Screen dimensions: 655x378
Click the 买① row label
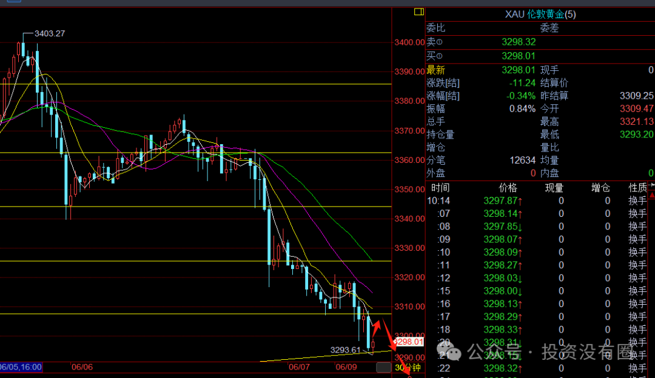(x=434, y=56)
